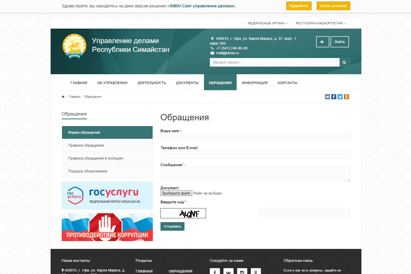Focus the Телефон или E-mail field

click(255, 154)
